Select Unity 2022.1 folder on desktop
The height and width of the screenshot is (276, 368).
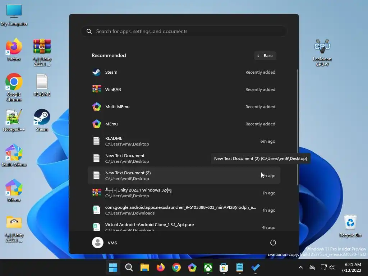[14, 229]
